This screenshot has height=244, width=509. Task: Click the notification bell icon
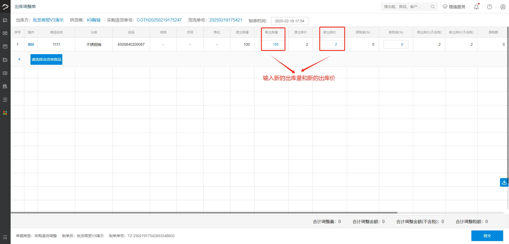point(476,7)
